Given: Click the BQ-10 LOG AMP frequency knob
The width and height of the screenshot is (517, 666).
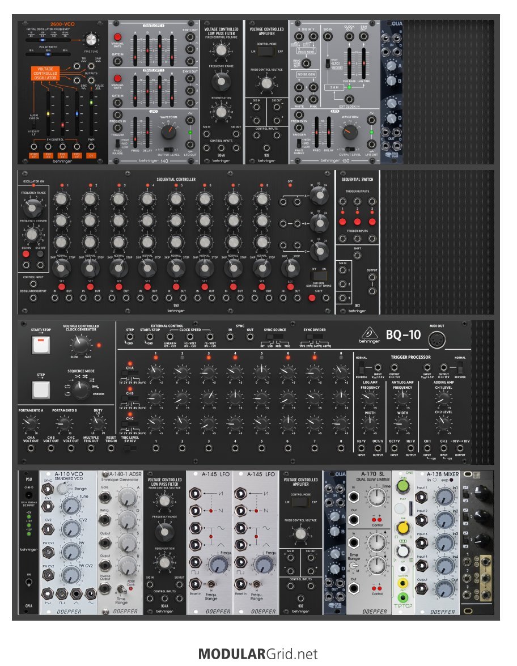Looking at the screenshot, I should pos(369,398).
